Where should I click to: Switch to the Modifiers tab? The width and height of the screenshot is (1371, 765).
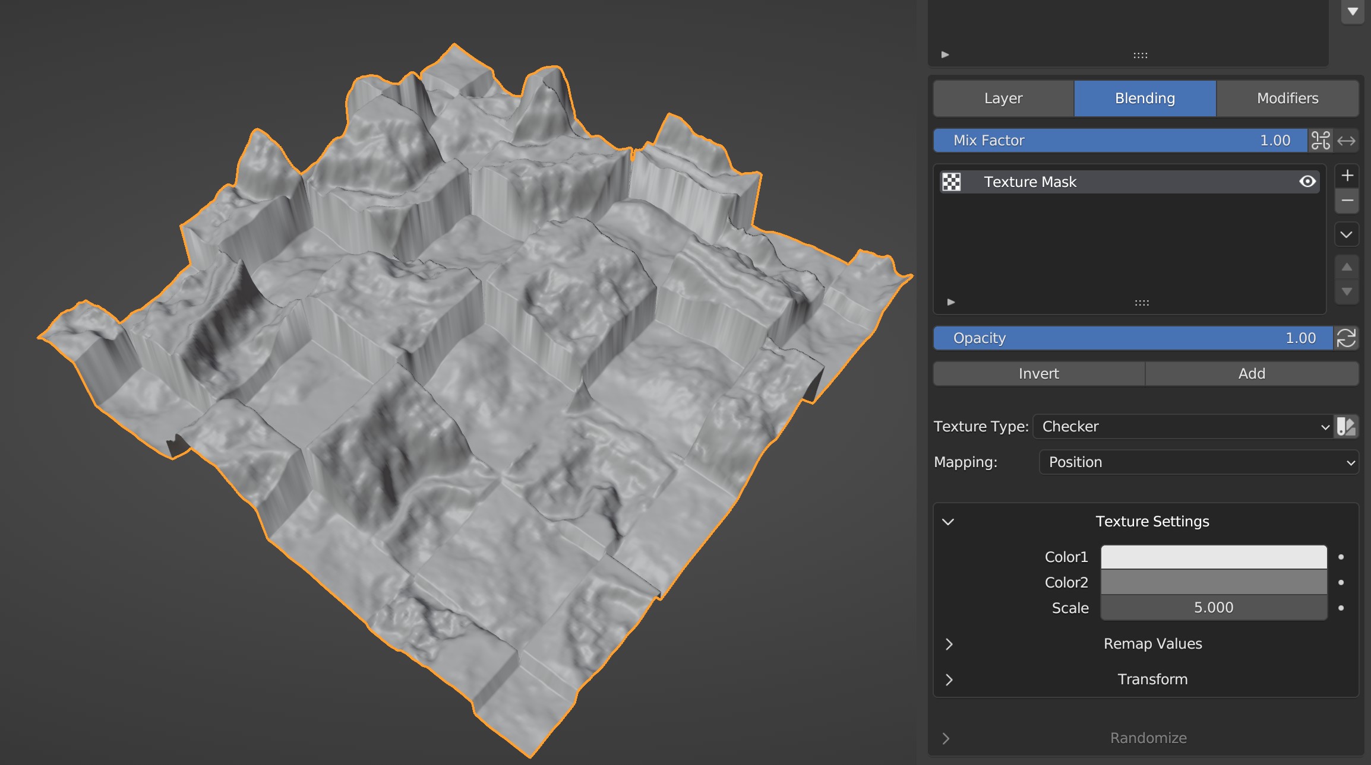(x=1287, y=99)
